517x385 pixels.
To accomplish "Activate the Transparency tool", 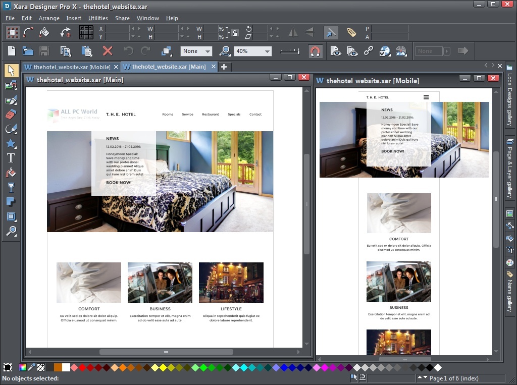I will tap(11, 187).
